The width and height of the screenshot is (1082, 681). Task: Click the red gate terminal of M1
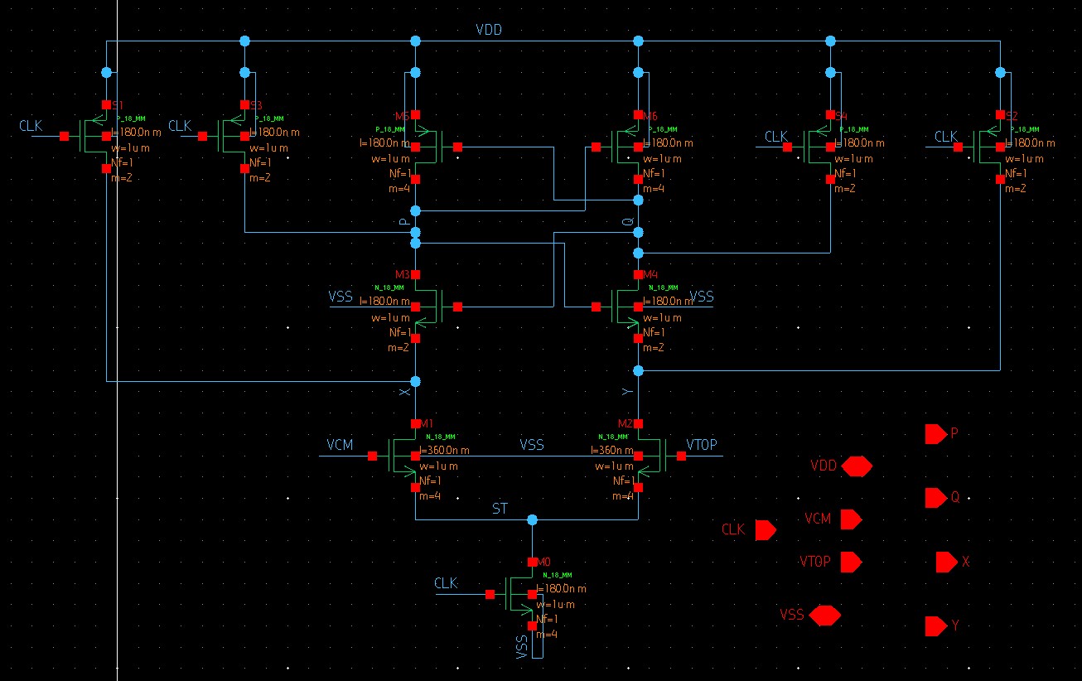[373, 456]
